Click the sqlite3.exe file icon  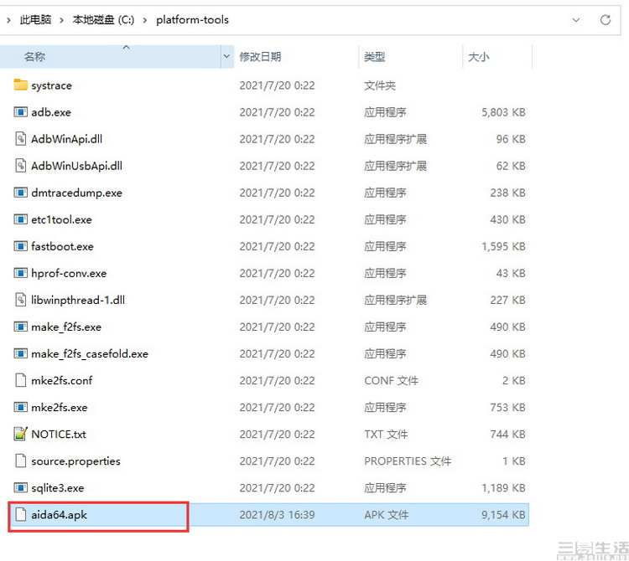click(x=20, y=487)
